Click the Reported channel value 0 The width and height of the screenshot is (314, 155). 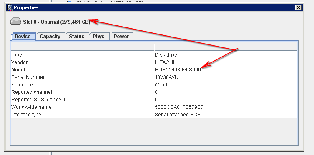pos(156,92)
